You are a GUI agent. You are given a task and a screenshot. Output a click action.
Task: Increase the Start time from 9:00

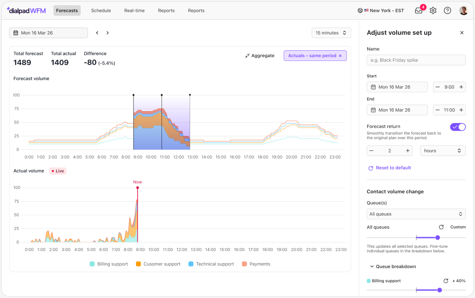pos(461,87)
